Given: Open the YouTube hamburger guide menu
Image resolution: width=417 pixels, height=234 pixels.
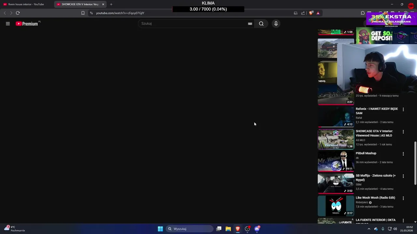Looking at the screenshot, I should pyautogui.click(x=8, y=23).
